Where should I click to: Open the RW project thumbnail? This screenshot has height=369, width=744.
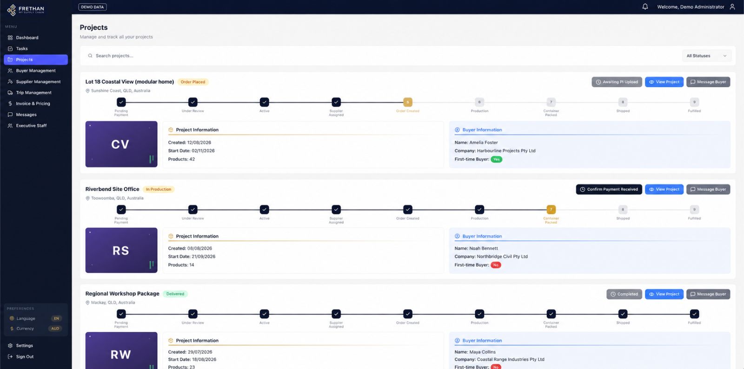click(x=121, y=350)
